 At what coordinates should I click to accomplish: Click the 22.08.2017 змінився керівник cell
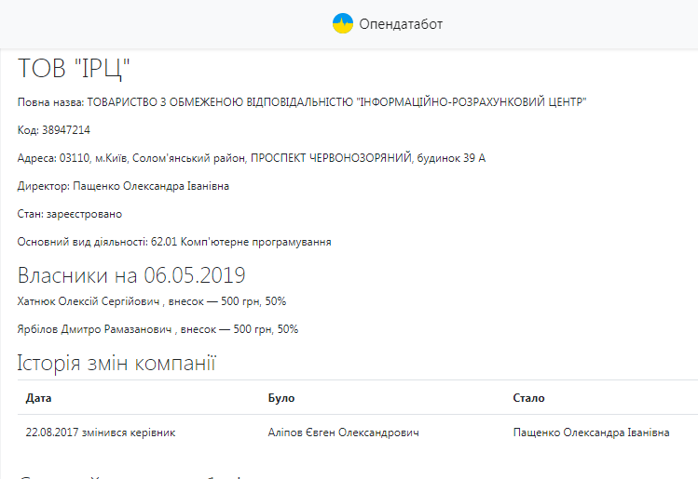101,432
